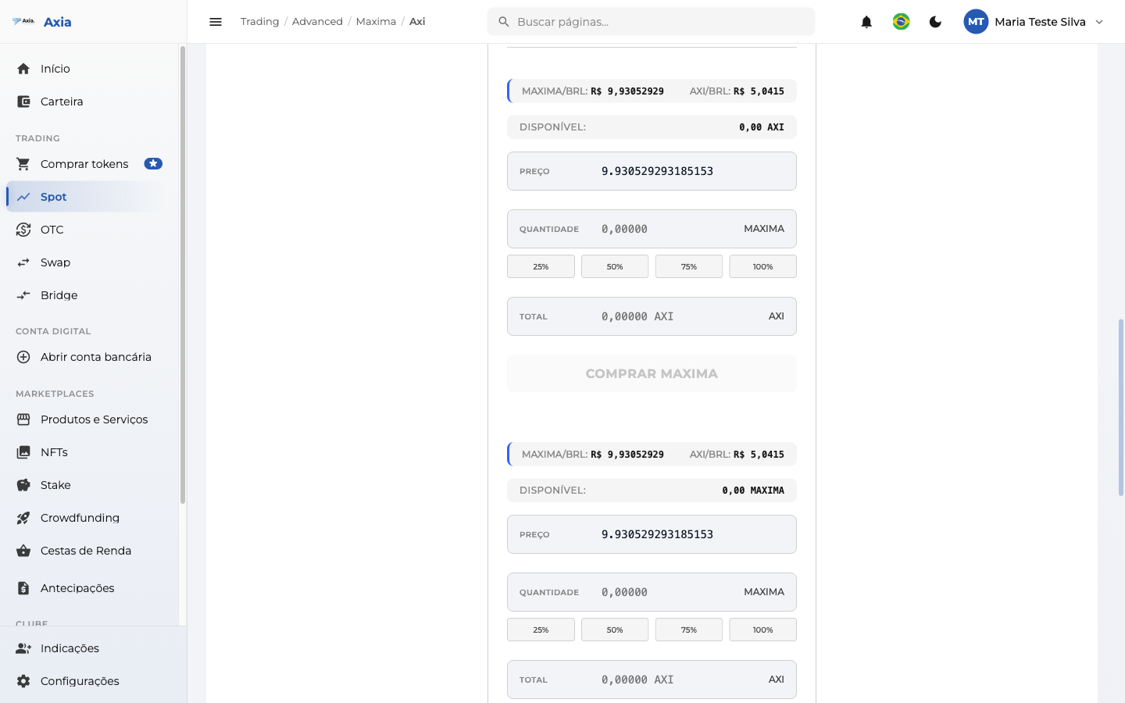Click QUANTIDADE field in sell form
This screenshot has width=1125, height=703.
point(652,592)
